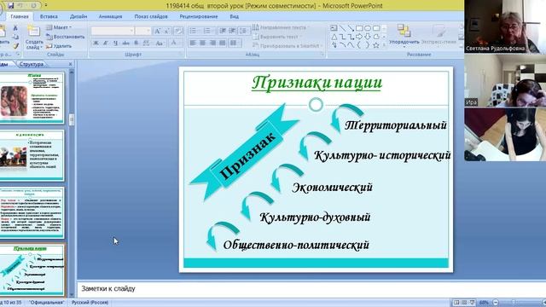Center the text

tap(202, 43)
